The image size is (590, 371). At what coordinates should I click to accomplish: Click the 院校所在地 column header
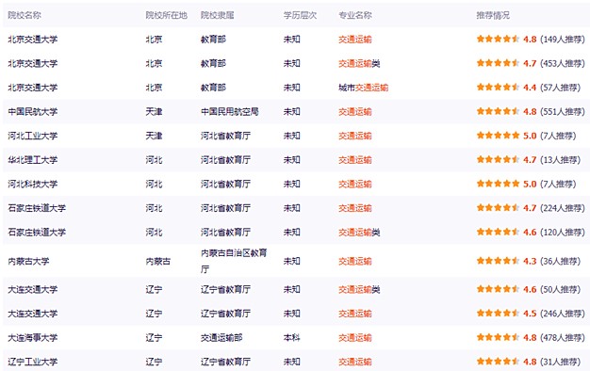coord(166,15)
